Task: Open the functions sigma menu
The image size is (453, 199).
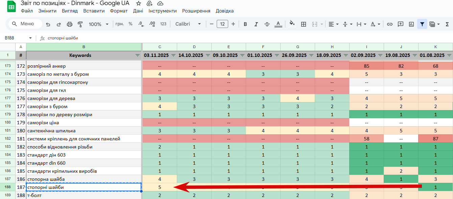Action: tap(447, 24)
